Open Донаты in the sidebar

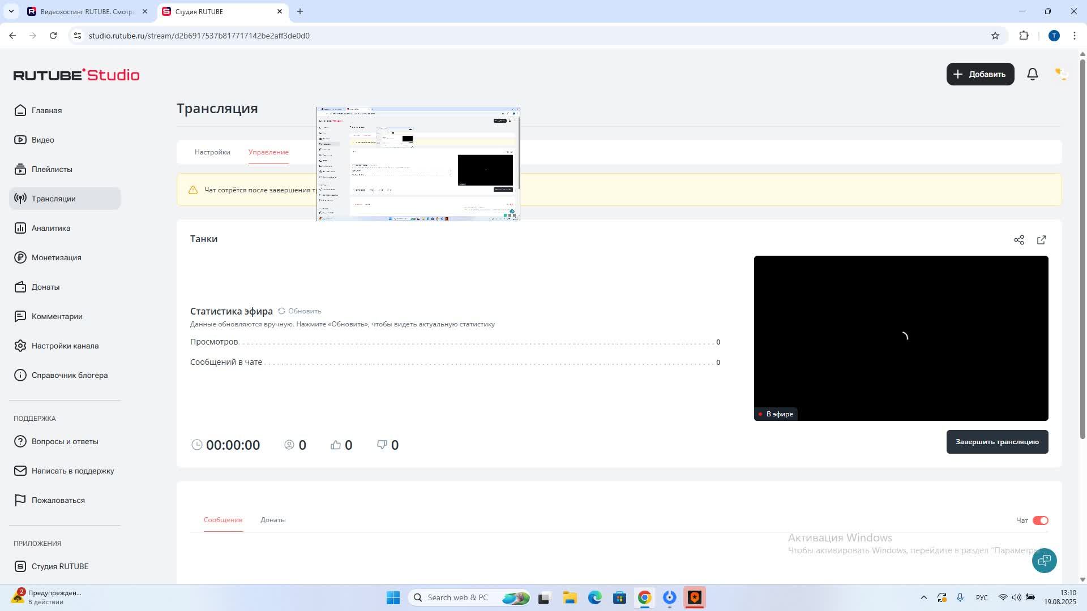point(45,287)
